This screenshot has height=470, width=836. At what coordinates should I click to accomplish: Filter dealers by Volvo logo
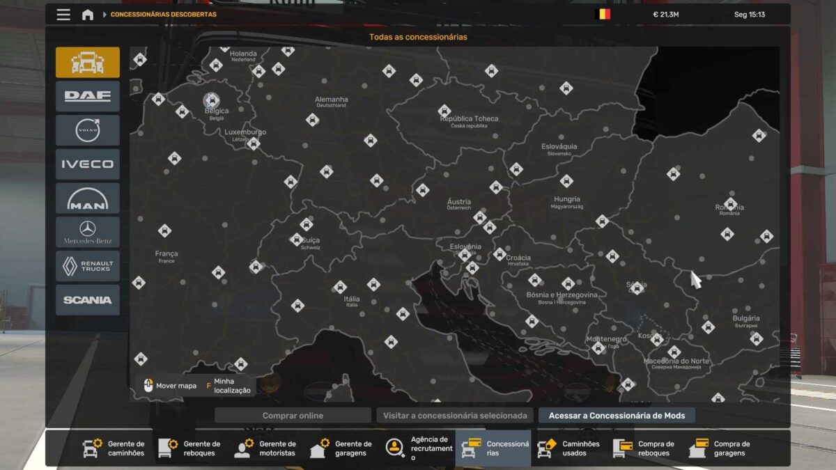(x=88, y=130)
